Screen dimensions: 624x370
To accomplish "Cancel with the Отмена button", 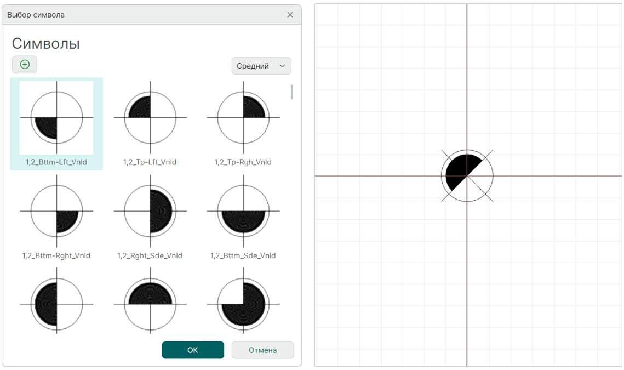I will 262,350.
